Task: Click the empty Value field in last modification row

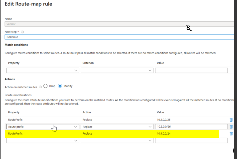Action: [x=191, y=141]
